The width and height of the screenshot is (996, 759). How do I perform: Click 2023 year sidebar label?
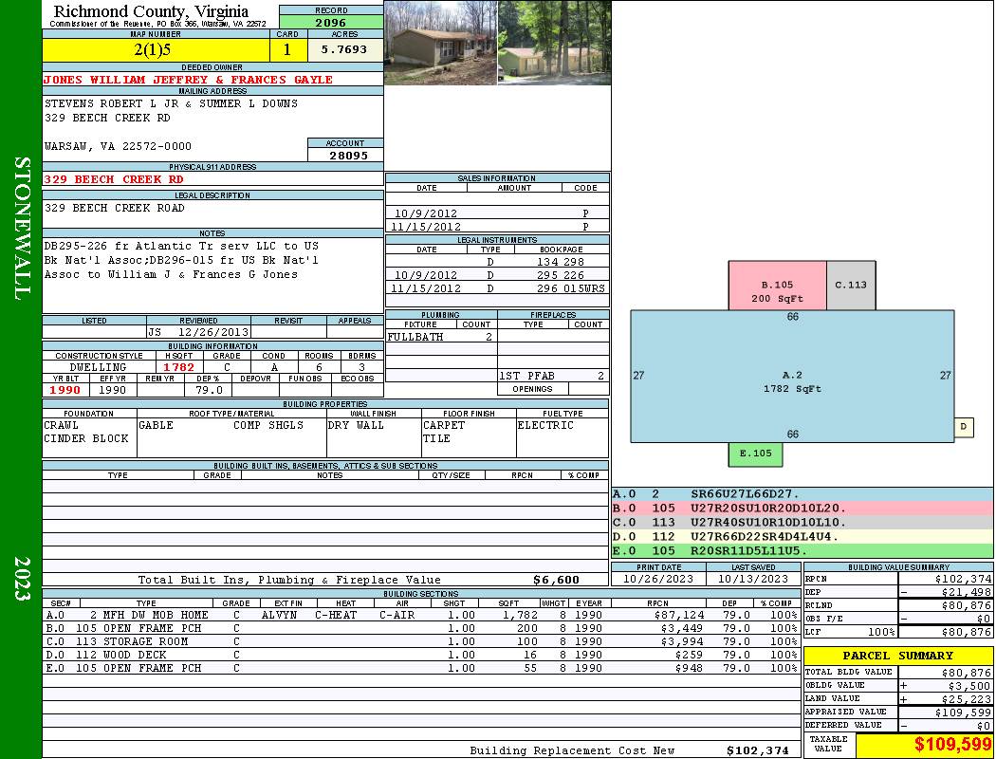(22, 578)
